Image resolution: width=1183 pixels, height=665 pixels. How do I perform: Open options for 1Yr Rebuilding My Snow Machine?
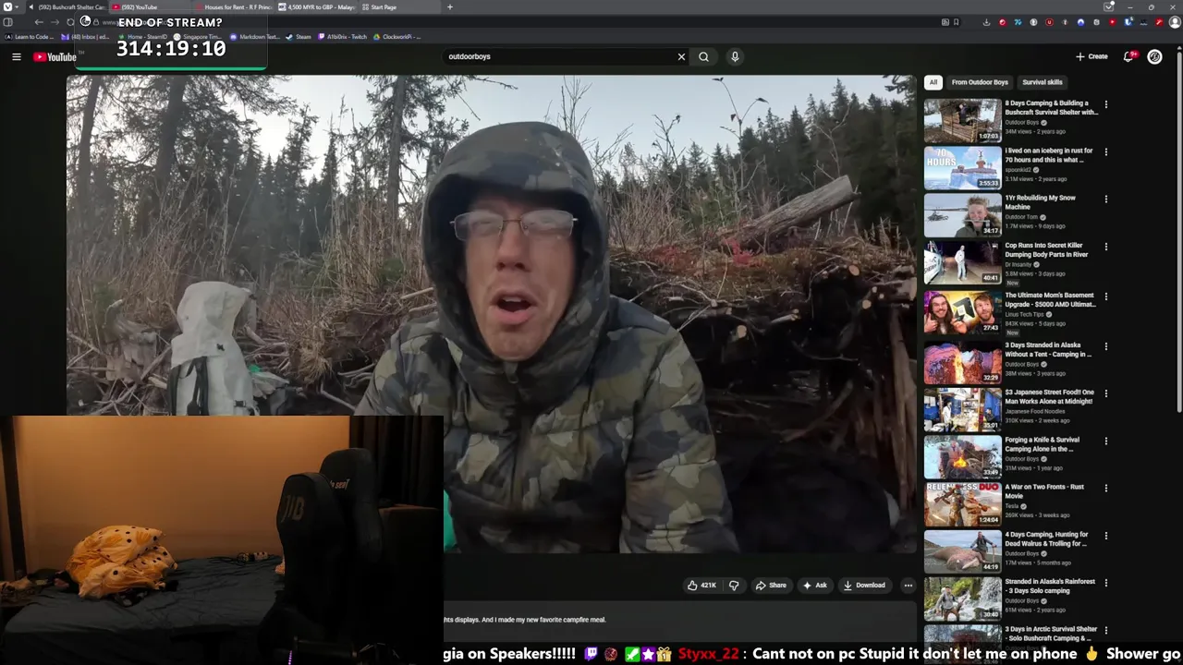tap(1105, 199)
